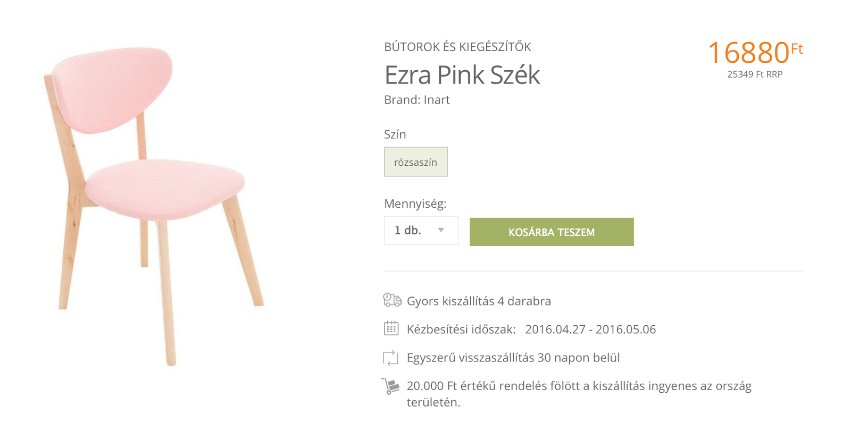Click the 16880 Ft price
The height and width of the screenshot is (431, 851).
(755, 52)
